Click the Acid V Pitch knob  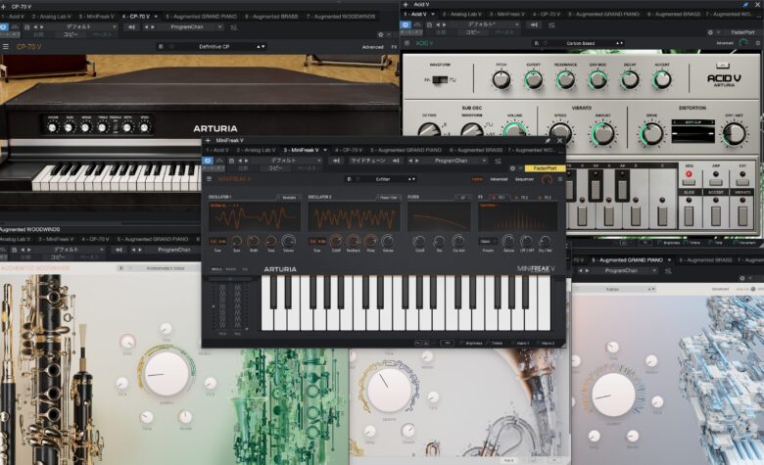501,79
